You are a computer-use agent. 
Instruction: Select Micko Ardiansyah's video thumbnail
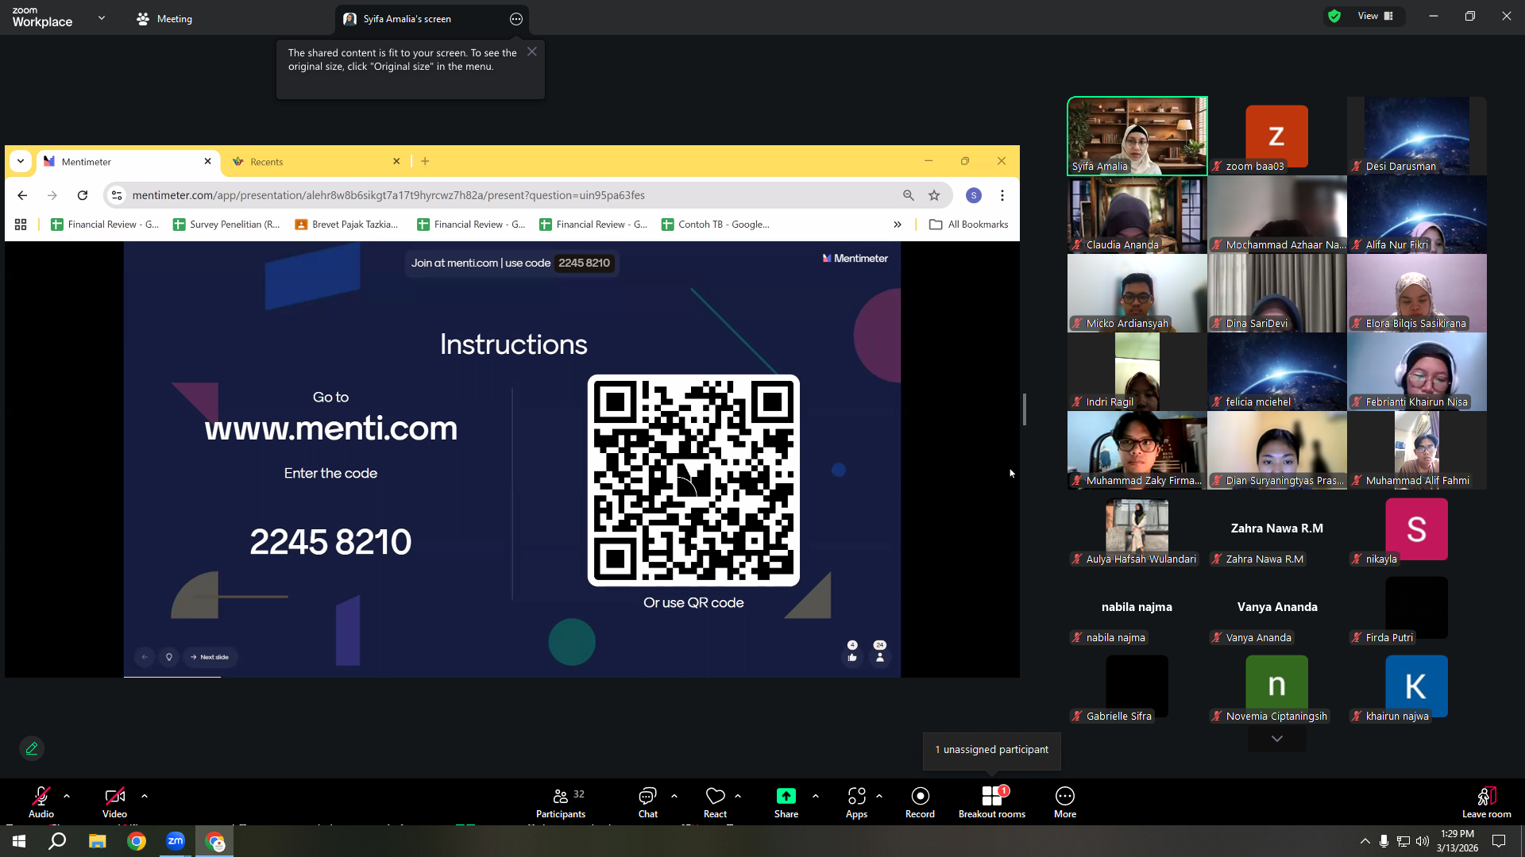click(1137, 293)
